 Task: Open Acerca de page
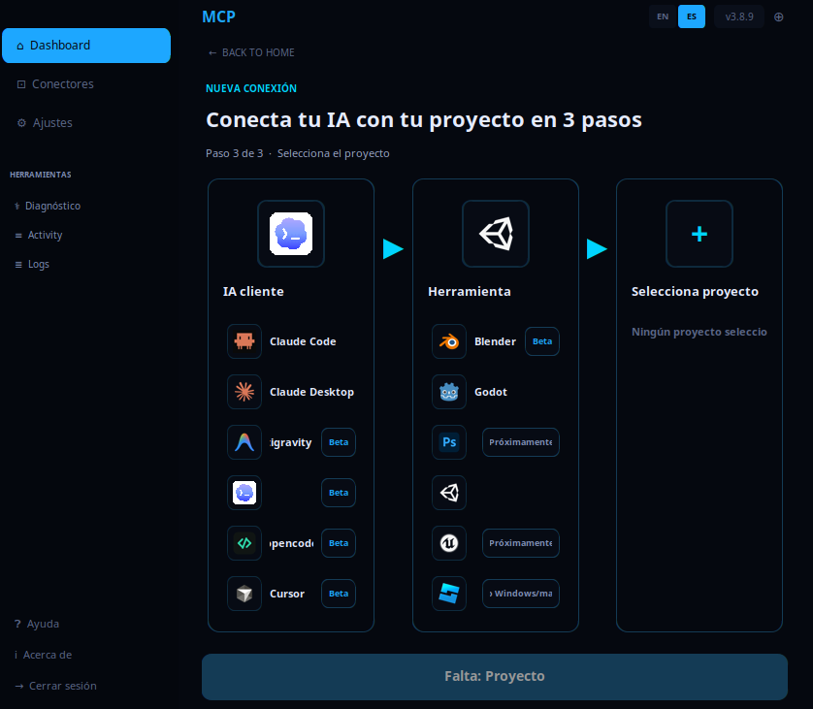pos(43,655)
